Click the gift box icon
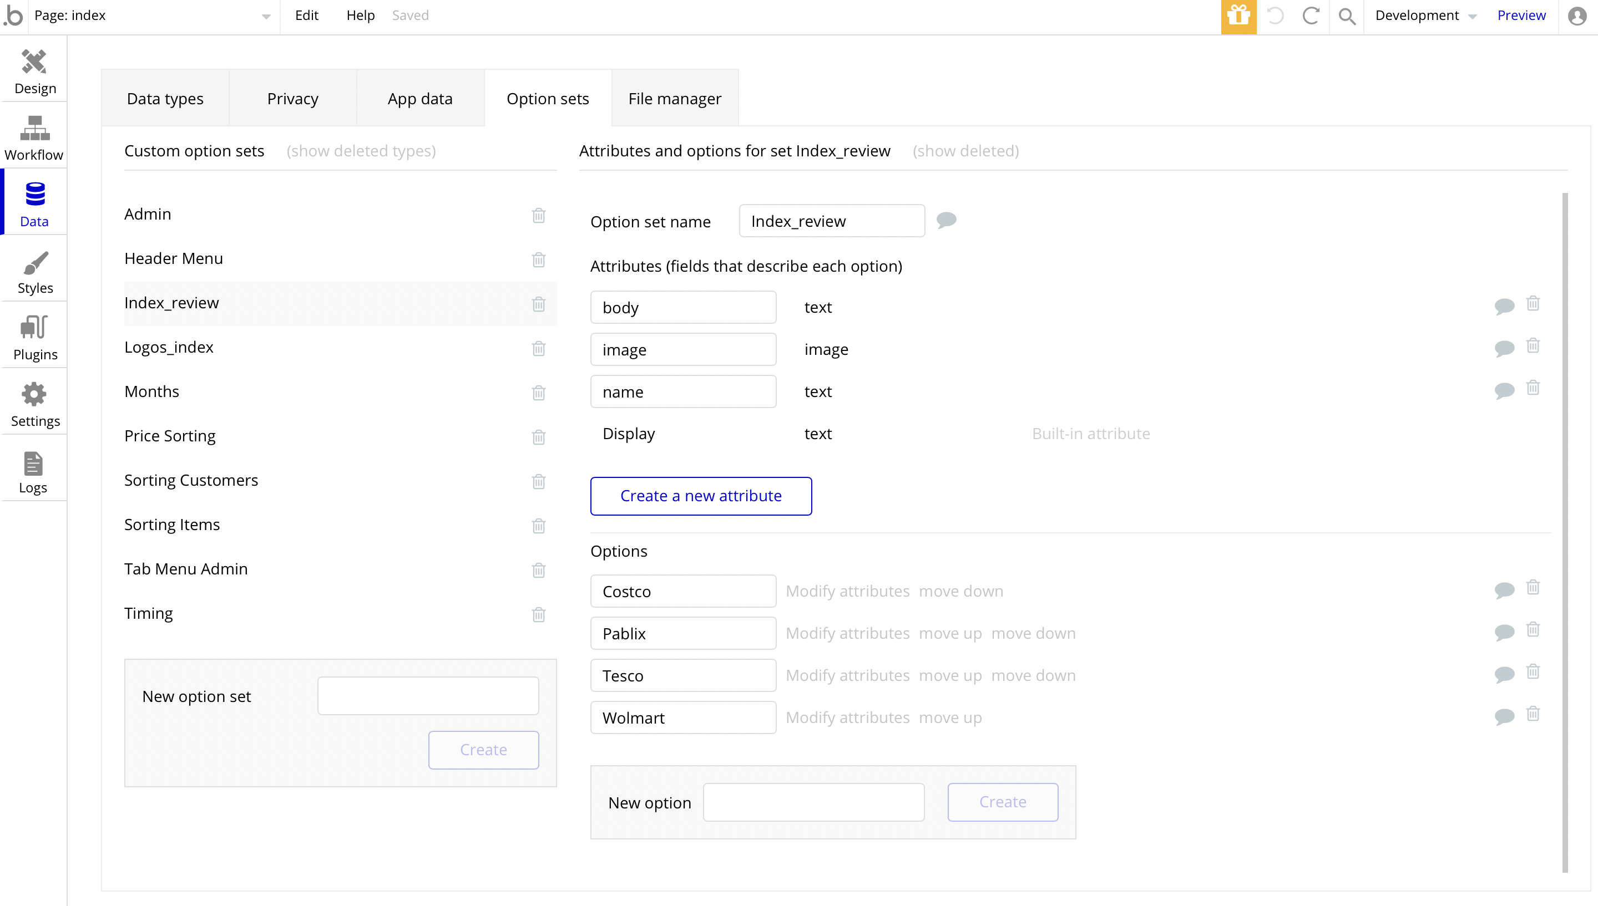Image resolution: width=1598 pixels, height=906 pixels. 1237,16
